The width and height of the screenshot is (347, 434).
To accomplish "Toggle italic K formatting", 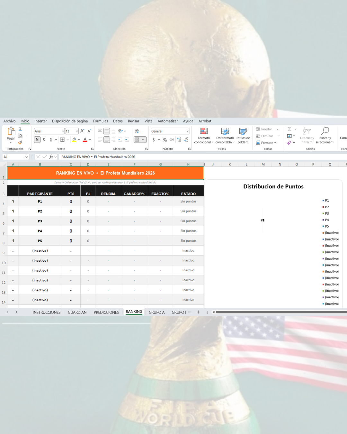I will pyautogui.click(x=44, y=140).
